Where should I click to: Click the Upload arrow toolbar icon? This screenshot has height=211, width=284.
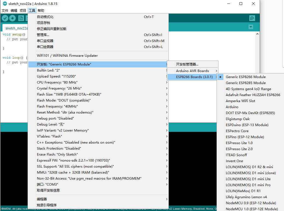point(12,18)
